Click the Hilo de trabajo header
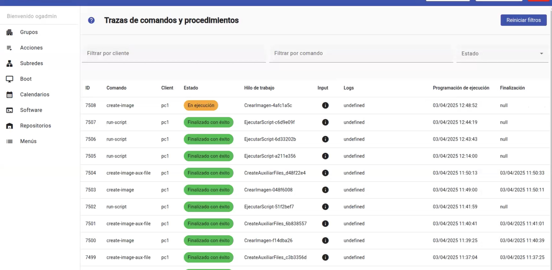552x270 pixels. coord(259,88)
